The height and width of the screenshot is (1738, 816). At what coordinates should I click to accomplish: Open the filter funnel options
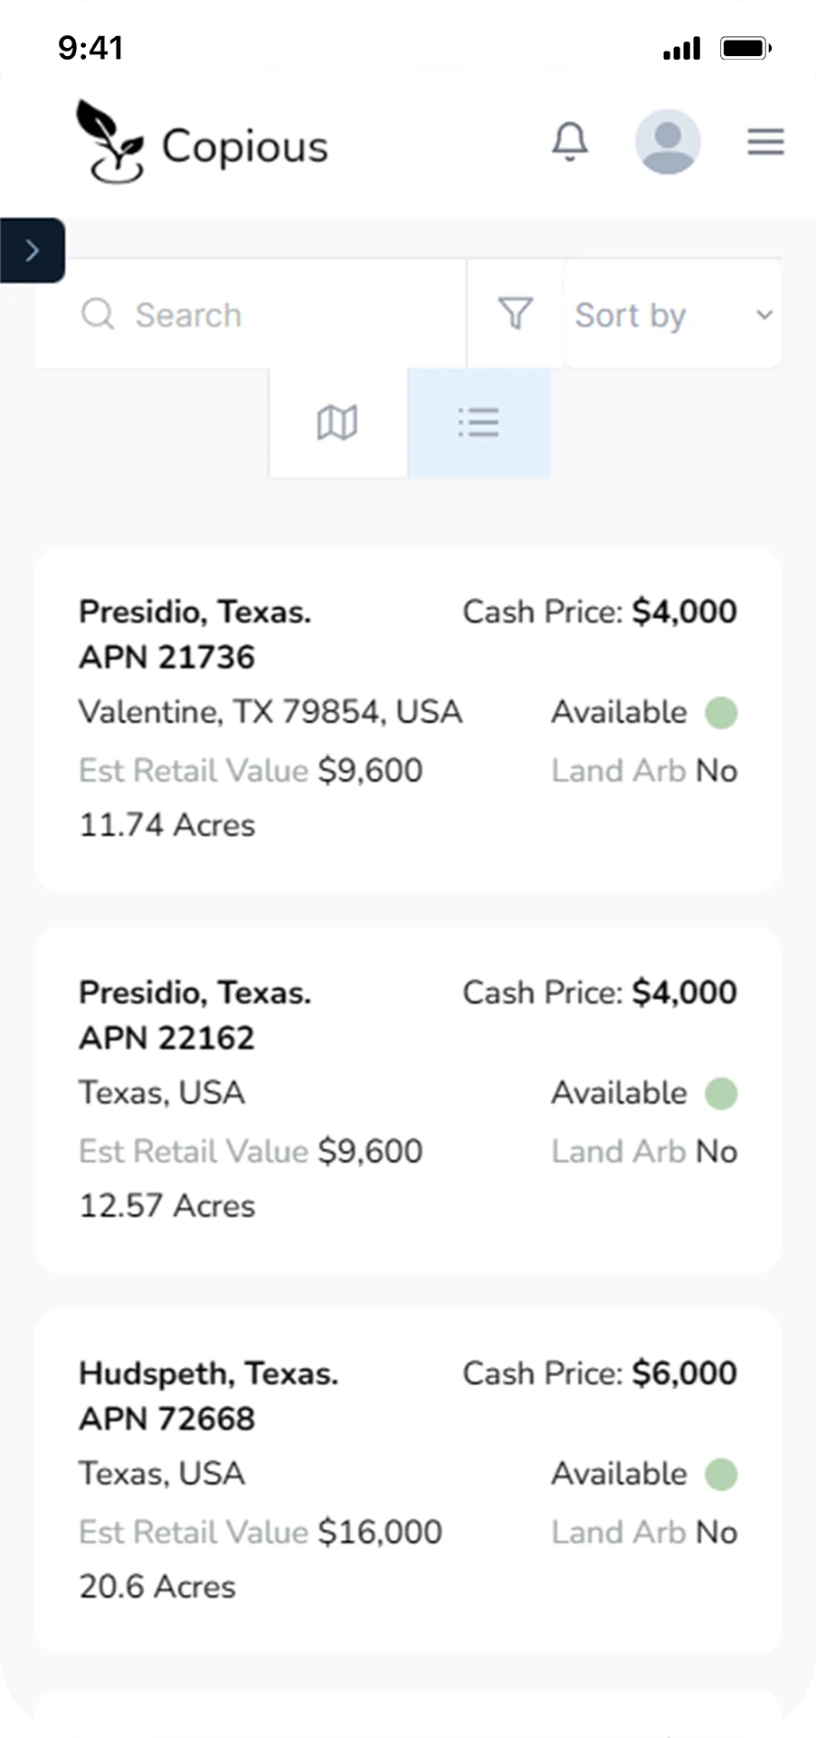(x=515, y=314)
